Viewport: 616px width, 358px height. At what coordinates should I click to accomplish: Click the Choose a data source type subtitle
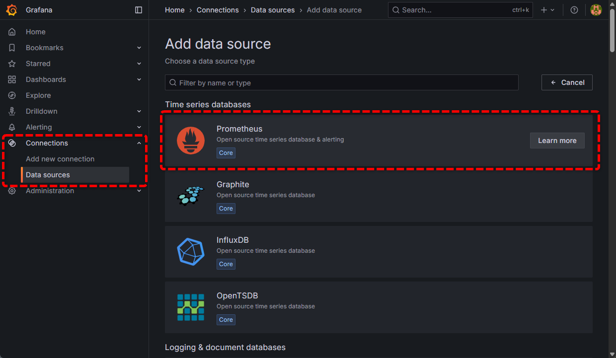pyautogui.click(x=210, y=61)
